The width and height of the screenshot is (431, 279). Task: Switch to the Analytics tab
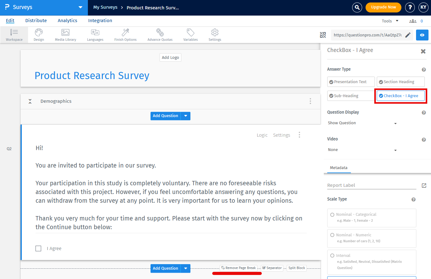tap(67, 21)
